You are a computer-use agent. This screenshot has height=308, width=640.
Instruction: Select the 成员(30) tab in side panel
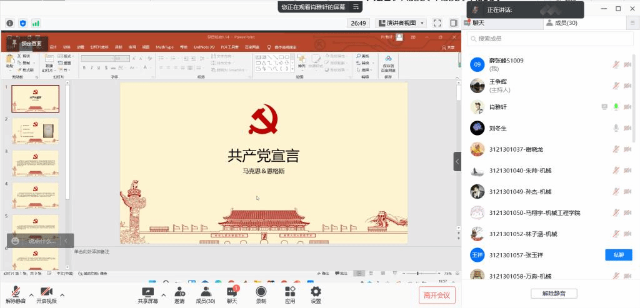click(x=561, y=23)
